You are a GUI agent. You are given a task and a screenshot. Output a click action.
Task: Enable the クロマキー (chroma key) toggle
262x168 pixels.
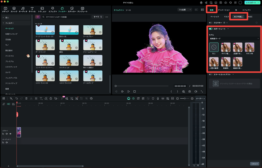tap(211, 22)
